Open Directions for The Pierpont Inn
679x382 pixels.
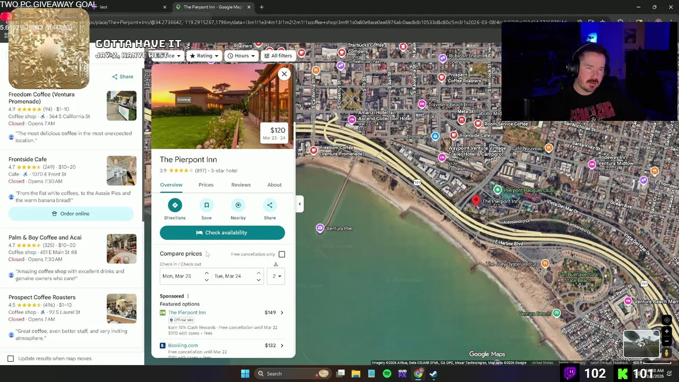[175, 205]
